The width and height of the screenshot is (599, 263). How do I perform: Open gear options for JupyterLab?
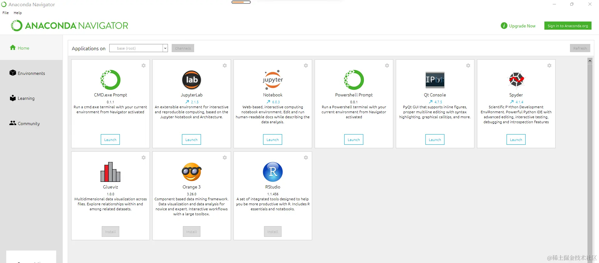pyautogui.click(x=225, y=66)
